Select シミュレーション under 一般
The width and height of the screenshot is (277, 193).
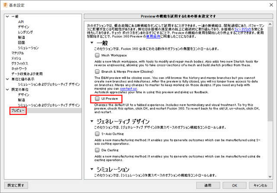28,48
